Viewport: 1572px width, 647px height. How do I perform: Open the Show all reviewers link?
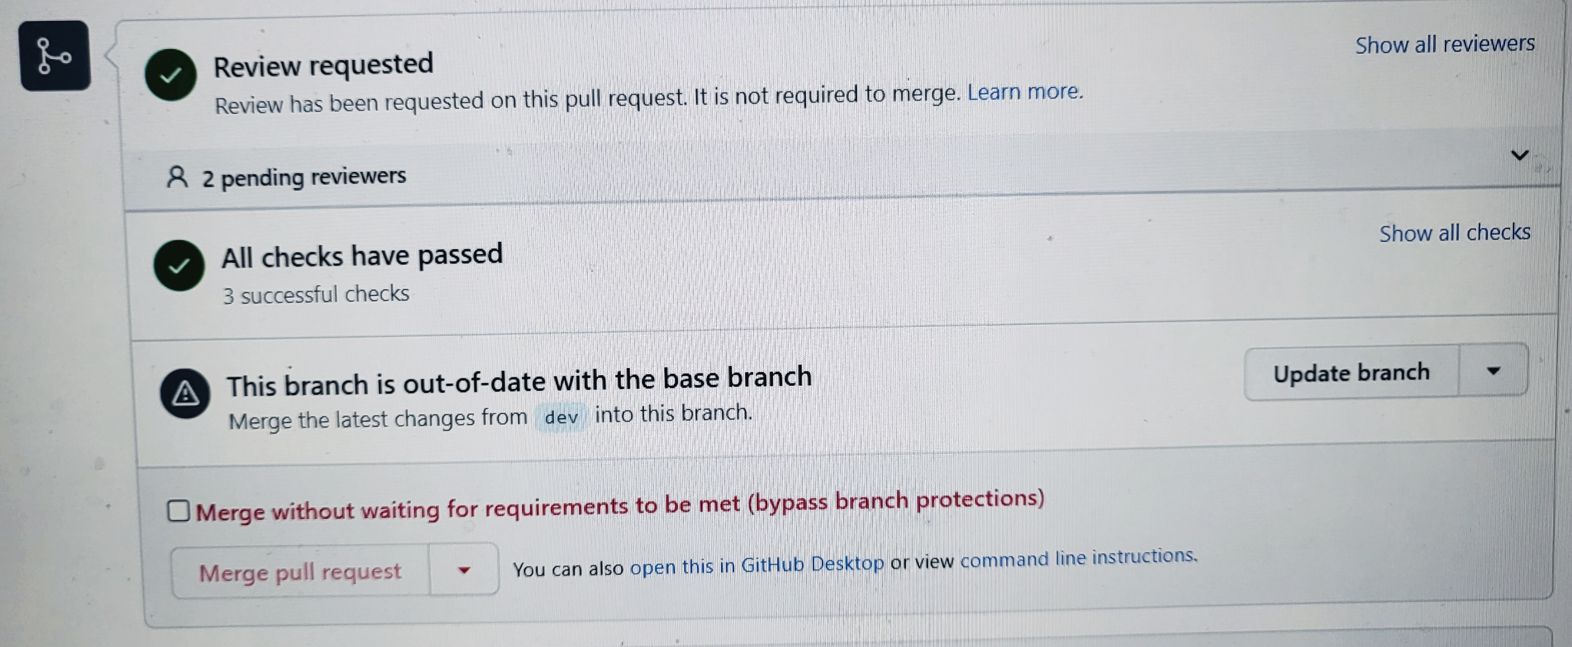click(x=1445, y=44)
